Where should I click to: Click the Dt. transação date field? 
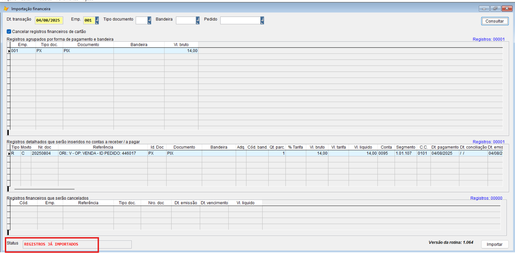tap(49, 20)
